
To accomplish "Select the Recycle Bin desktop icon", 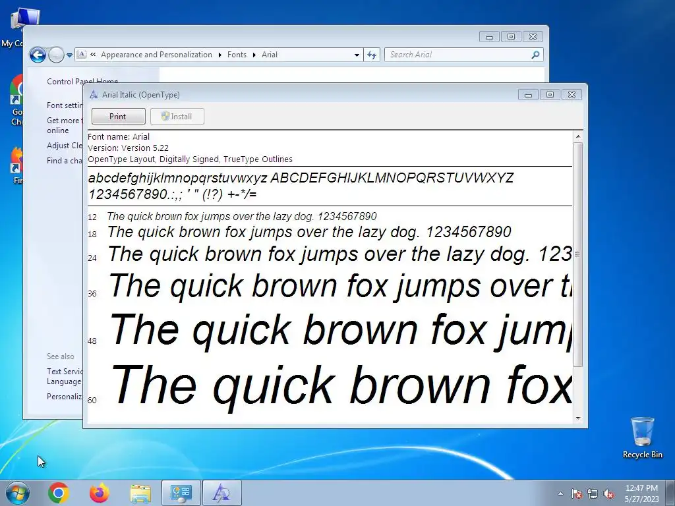I will pos(642,437).
